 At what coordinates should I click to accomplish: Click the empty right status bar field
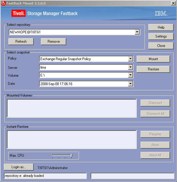point(132,176)
